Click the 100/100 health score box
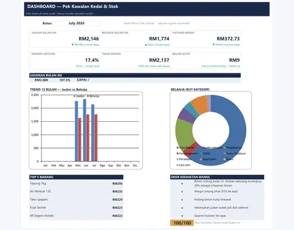 182,223
